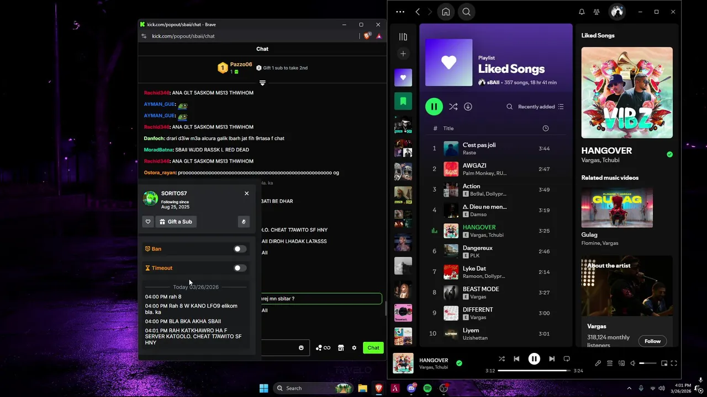Viewport: 707px width, 397px height.
Task: Skip to previous track
Action: [x=516, y=359]
